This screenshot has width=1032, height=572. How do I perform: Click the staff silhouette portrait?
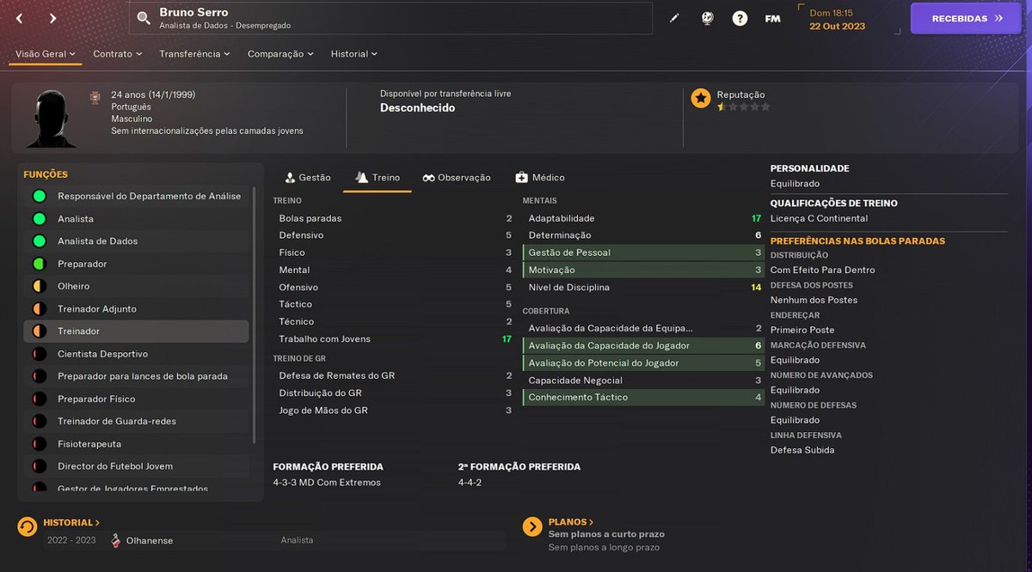(51, 119)
